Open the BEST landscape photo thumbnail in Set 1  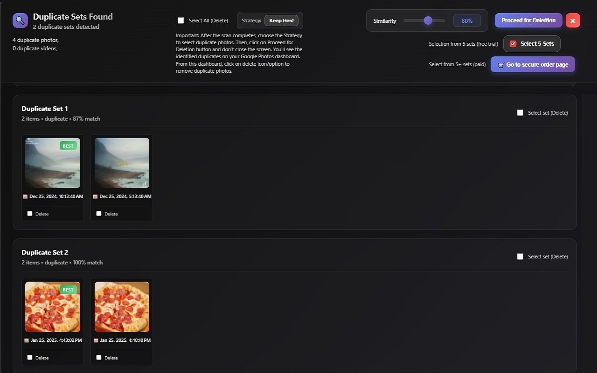[53, 163]
